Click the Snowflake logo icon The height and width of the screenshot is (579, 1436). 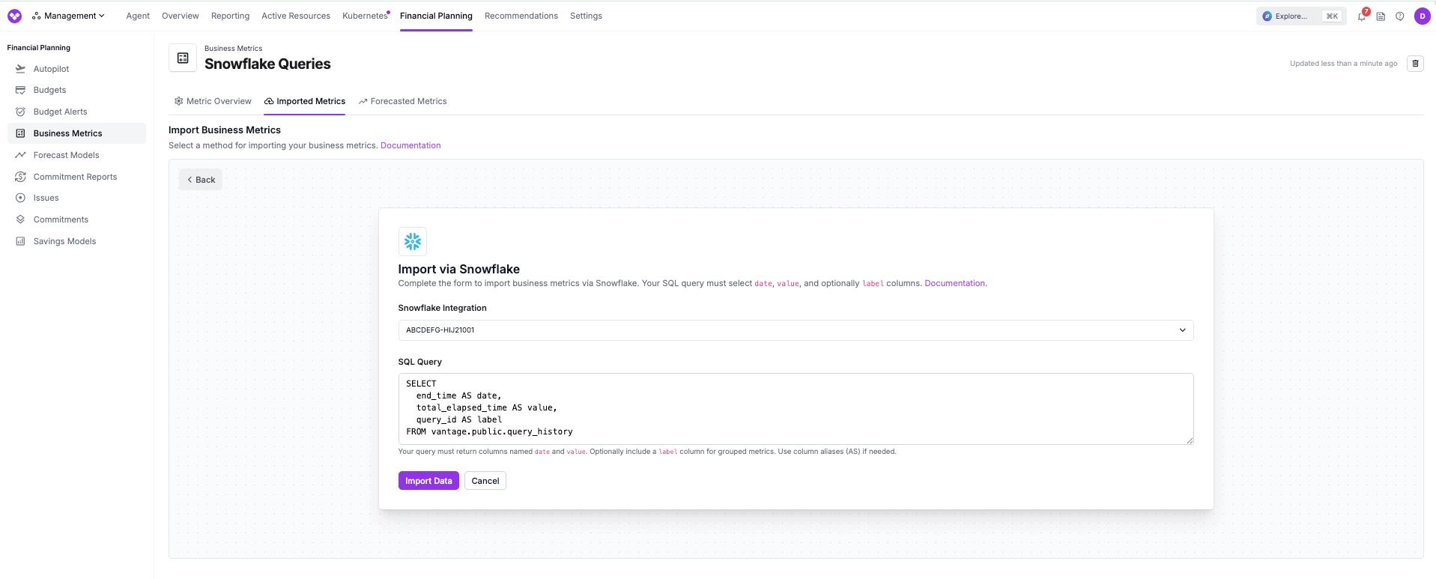coord(413,241)
